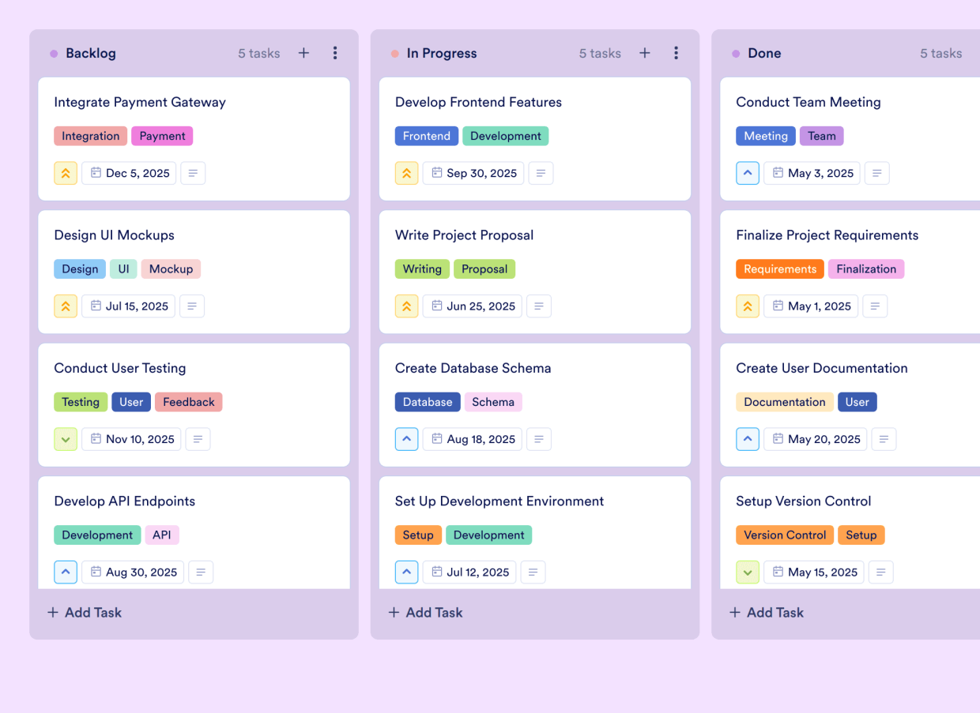The height and width of the screenshot is (713, 980).
Task: Click the high priority icon on Integrate Payment Gateway
Action: [x=66, y=173]
